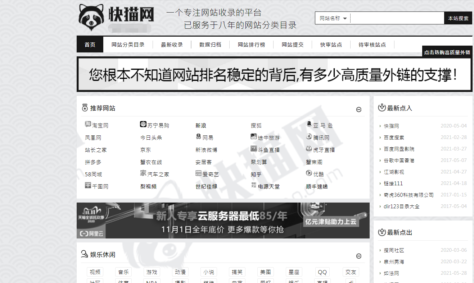The width and height of the screenshot is (474, 283).
Task: Click the 娱乐休闲 section icon
Action: [x=85, y=254]
